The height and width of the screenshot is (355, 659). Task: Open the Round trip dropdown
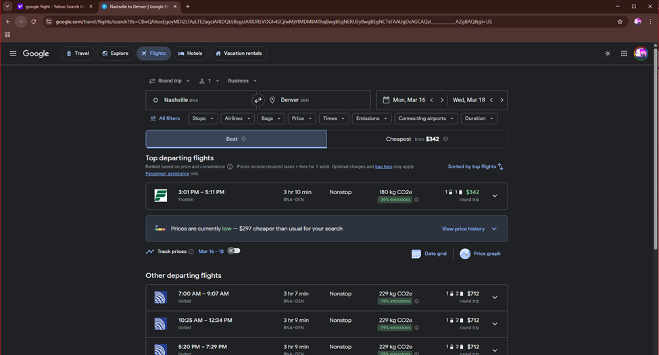click(x=170, y=80)
